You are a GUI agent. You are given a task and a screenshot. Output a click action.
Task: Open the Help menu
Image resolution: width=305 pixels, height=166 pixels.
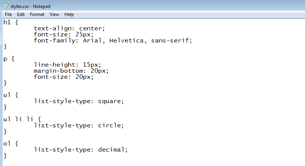click(x=69, y=14)
